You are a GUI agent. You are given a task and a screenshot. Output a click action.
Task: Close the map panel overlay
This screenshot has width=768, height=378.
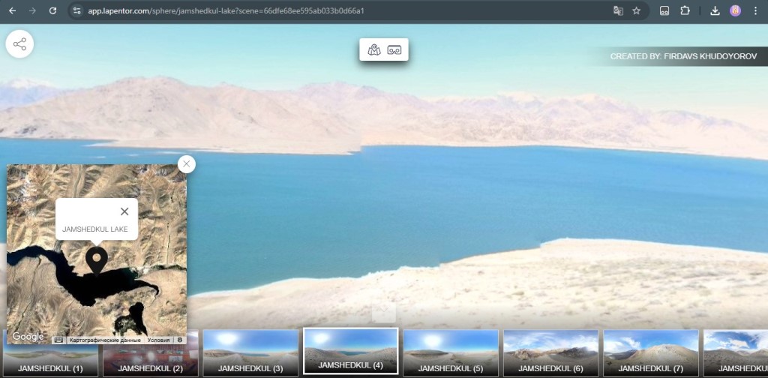(x=187, y=163)
